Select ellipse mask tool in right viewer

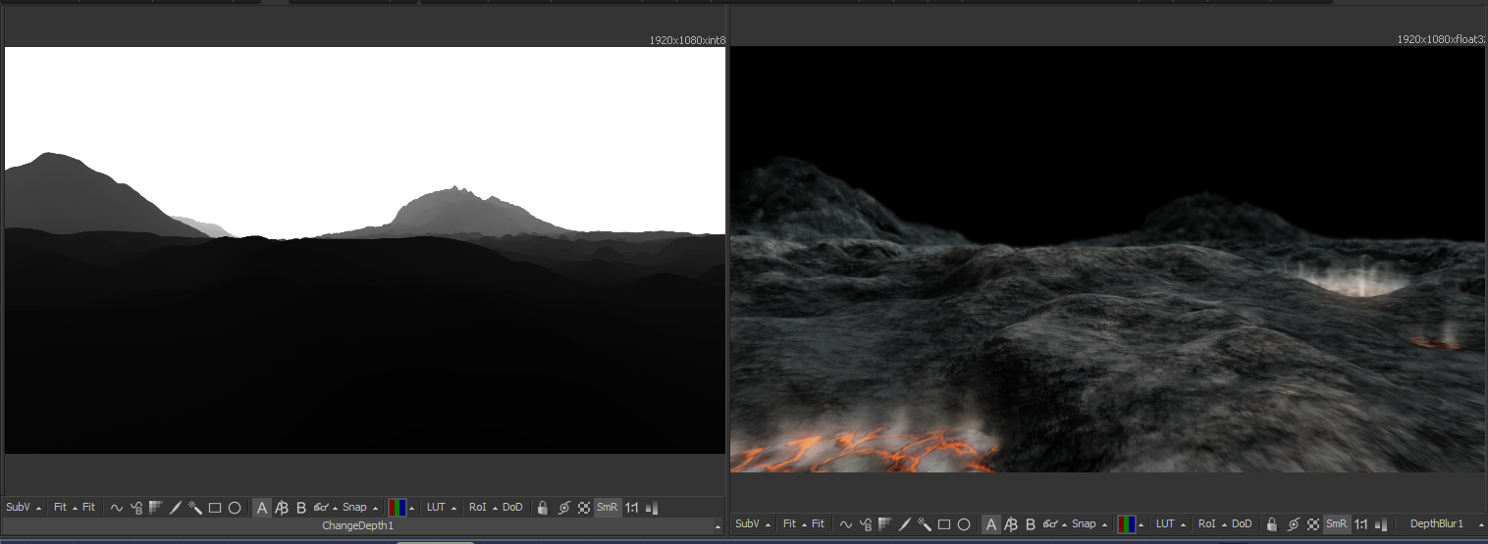(x=964, y=524)
